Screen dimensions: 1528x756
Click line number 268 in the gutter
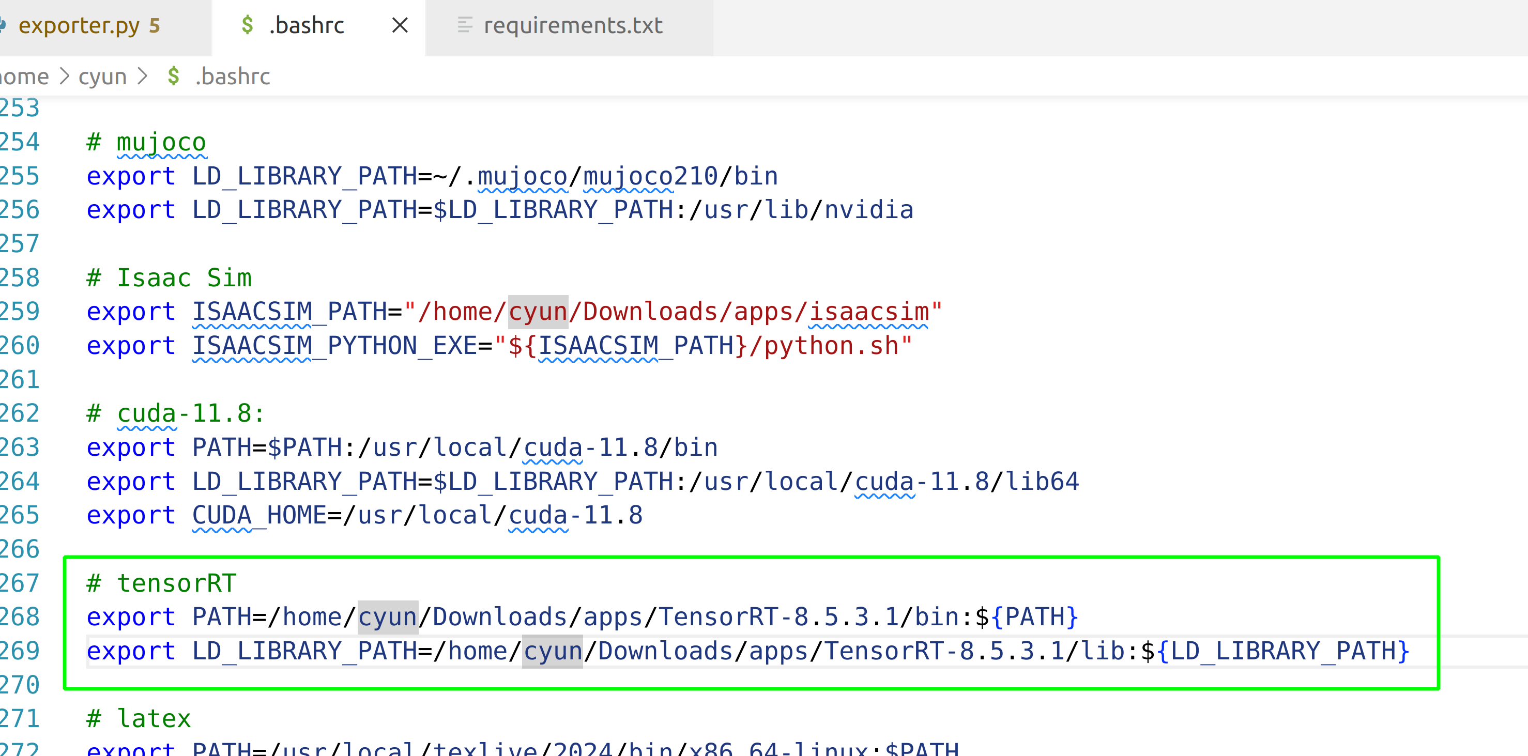point(20,616)
